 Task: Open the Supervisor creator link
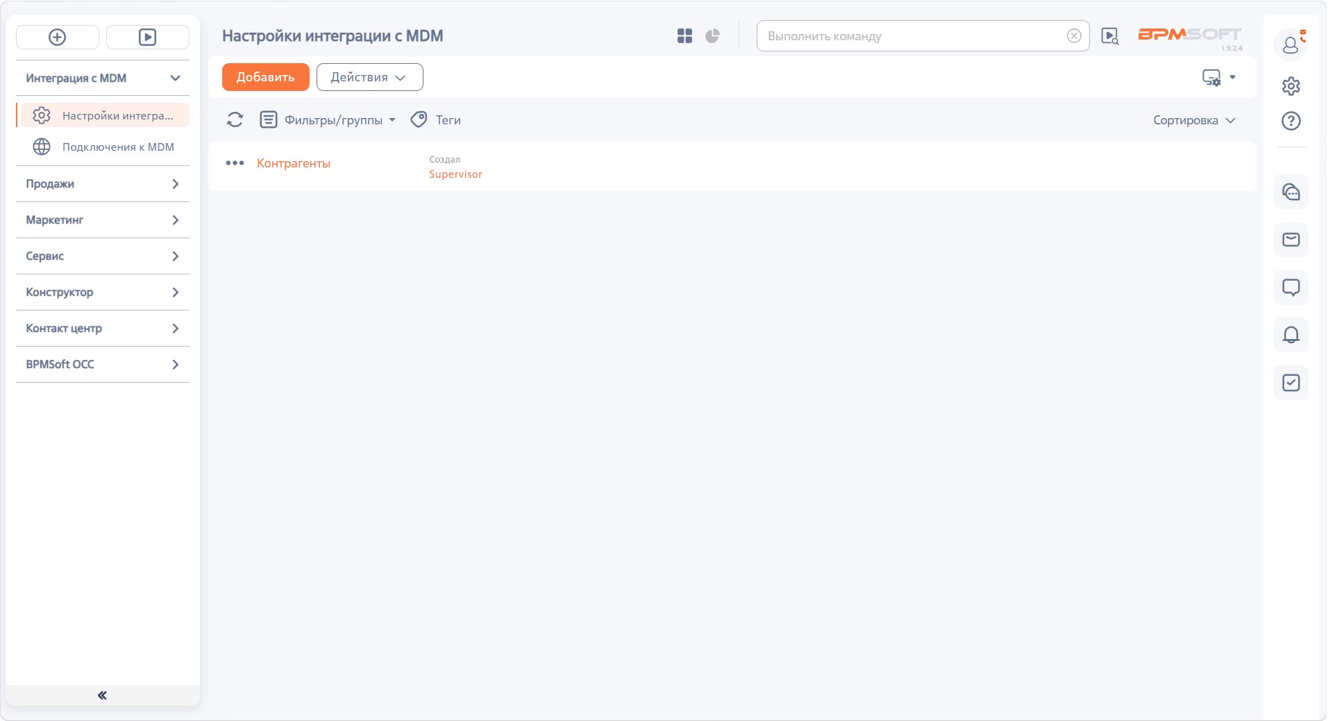[455, 174]
